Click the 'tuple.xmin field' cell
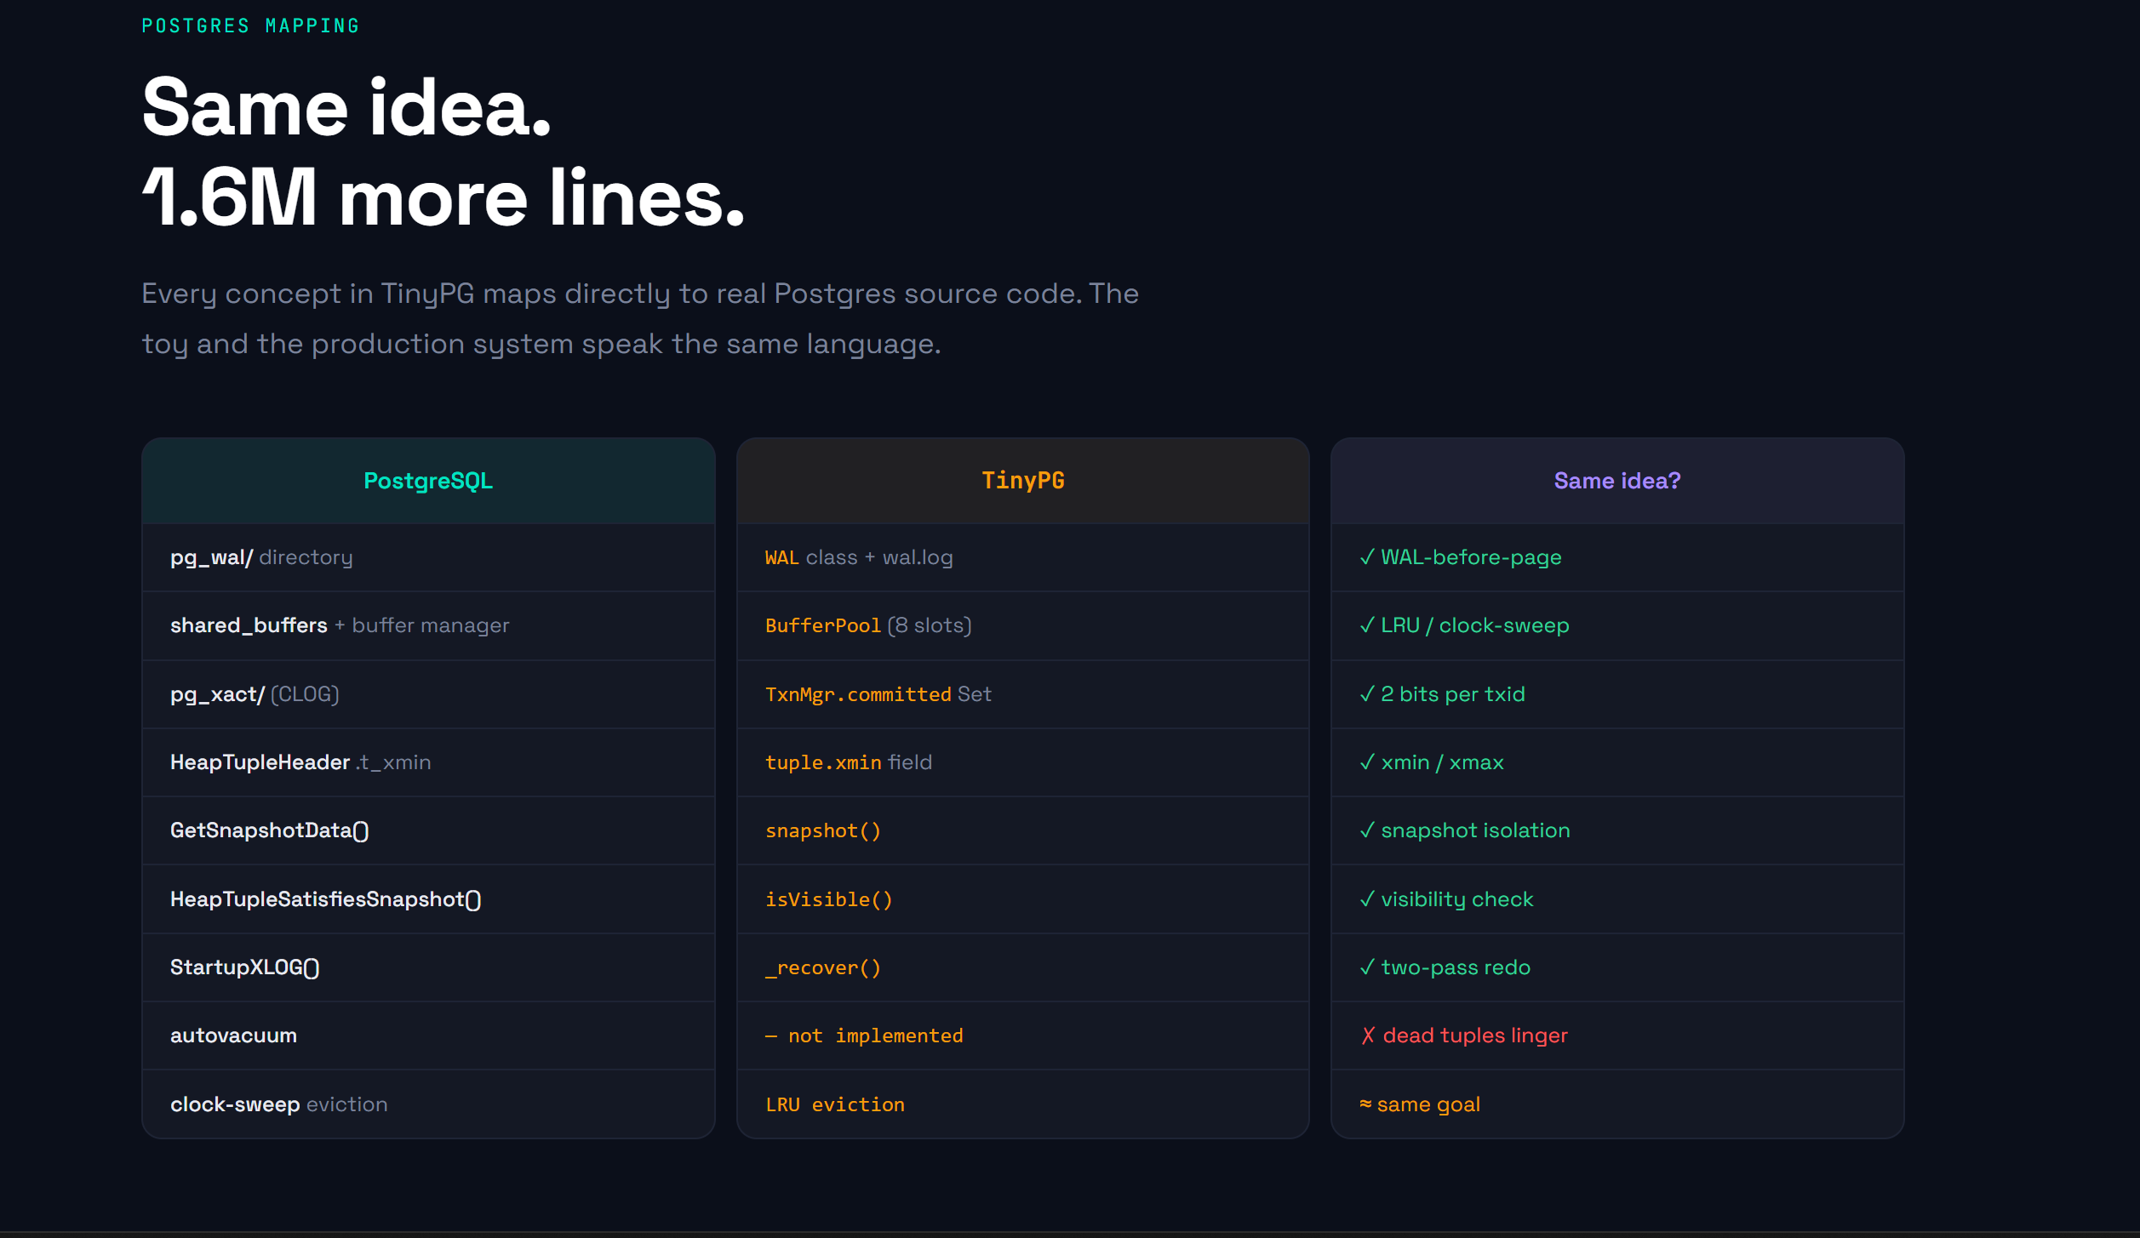Viewport: 2140px width, 1238px height. pyautogui.click(x=1022, y=762)
